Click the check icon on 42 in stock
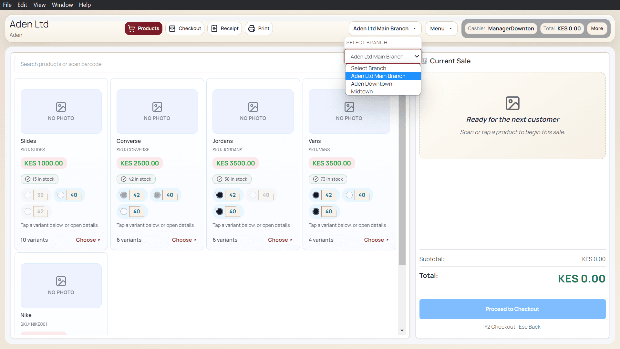Viewport: 620px width, 349px height. tap(124, 179)
